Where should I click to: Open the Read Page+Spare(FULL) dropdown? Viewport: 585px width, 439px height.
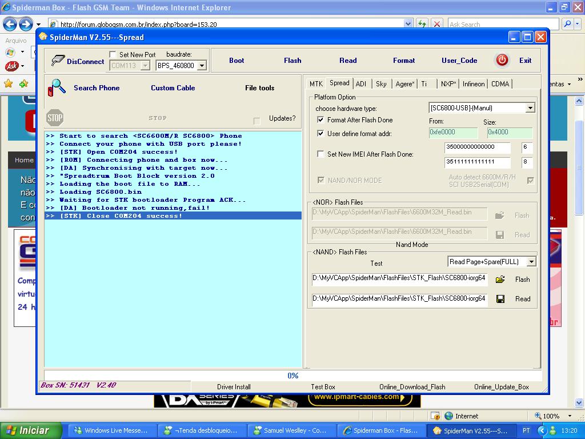[531, 262]
